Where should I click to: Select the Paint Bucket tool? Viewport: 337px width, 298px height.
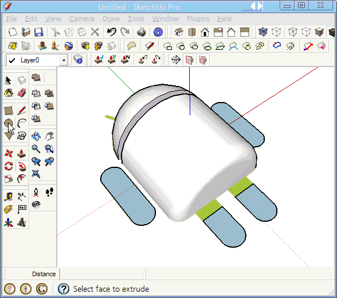(9, 93)
